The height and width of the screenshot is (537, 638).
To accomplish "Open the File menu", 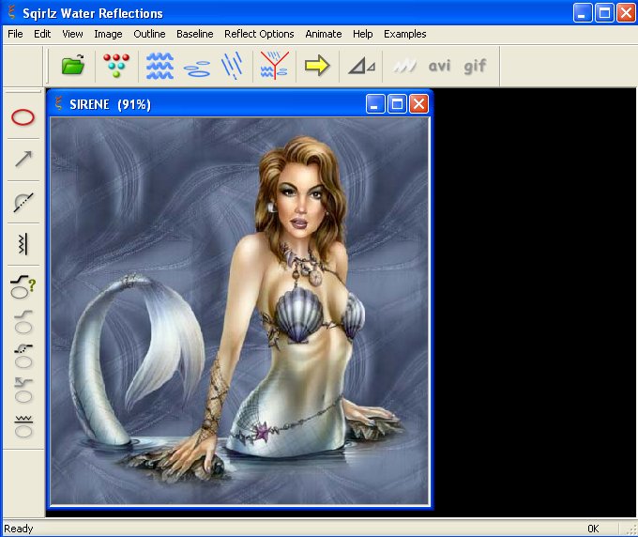I will click(15, 34).
